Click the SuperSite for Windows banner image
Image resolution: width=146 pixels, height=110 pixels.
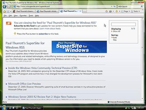click(79, 47)
